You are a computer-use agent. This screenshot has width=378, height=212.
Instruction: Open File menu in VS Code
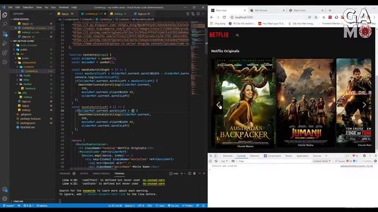coord(11,8)
